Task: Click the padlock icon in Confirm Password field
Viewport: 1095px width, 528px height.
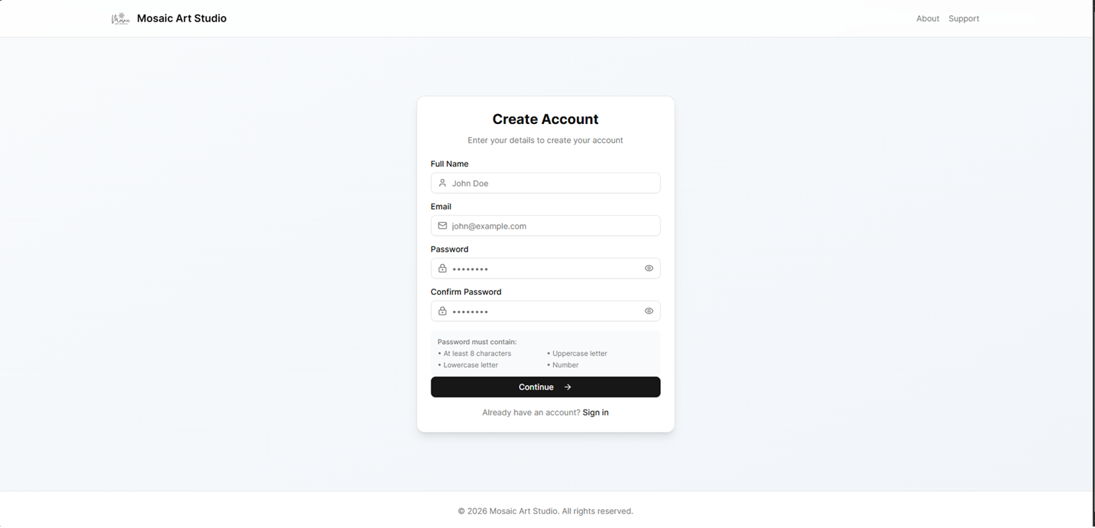Action: (442, 310)
